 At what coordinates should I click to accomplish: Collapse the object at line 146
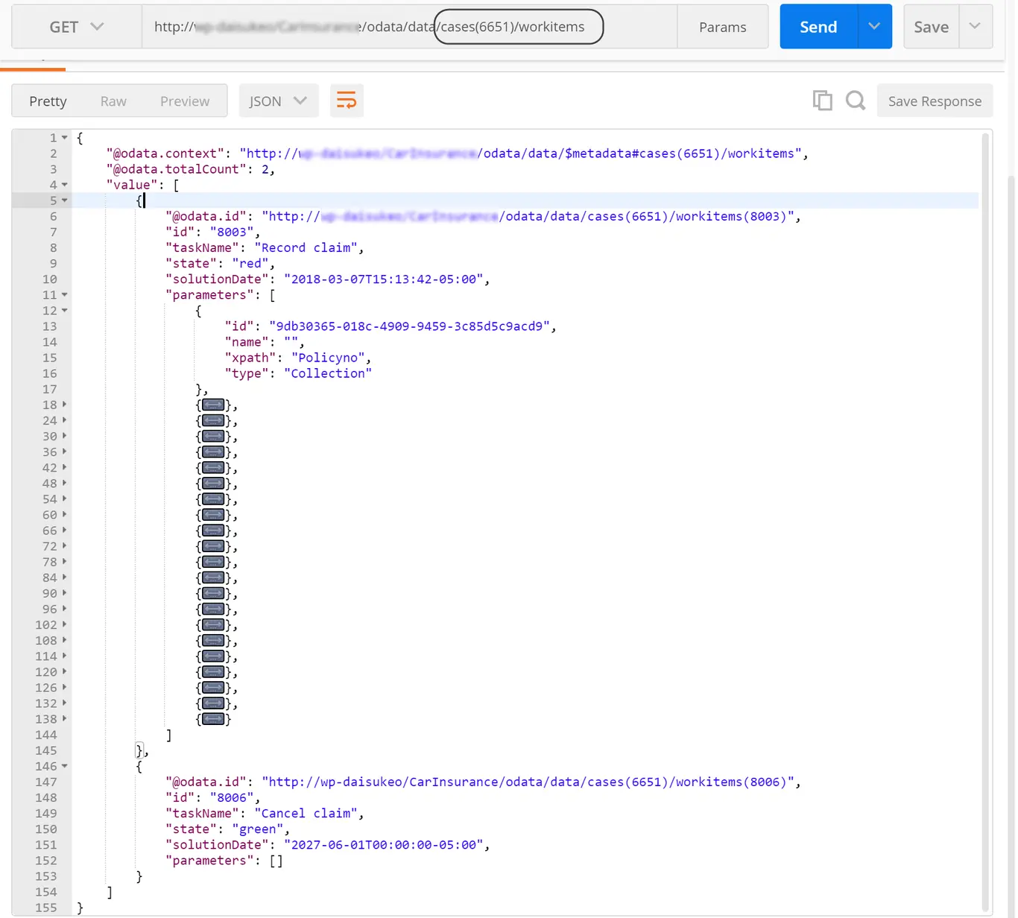pos(65,766)
